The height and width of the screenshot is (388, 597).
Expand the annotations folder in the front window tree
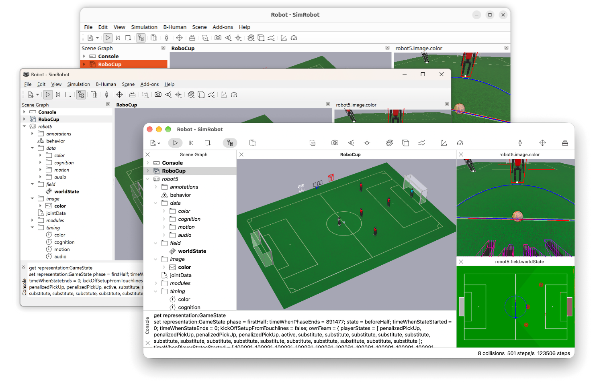click(156, 187)
